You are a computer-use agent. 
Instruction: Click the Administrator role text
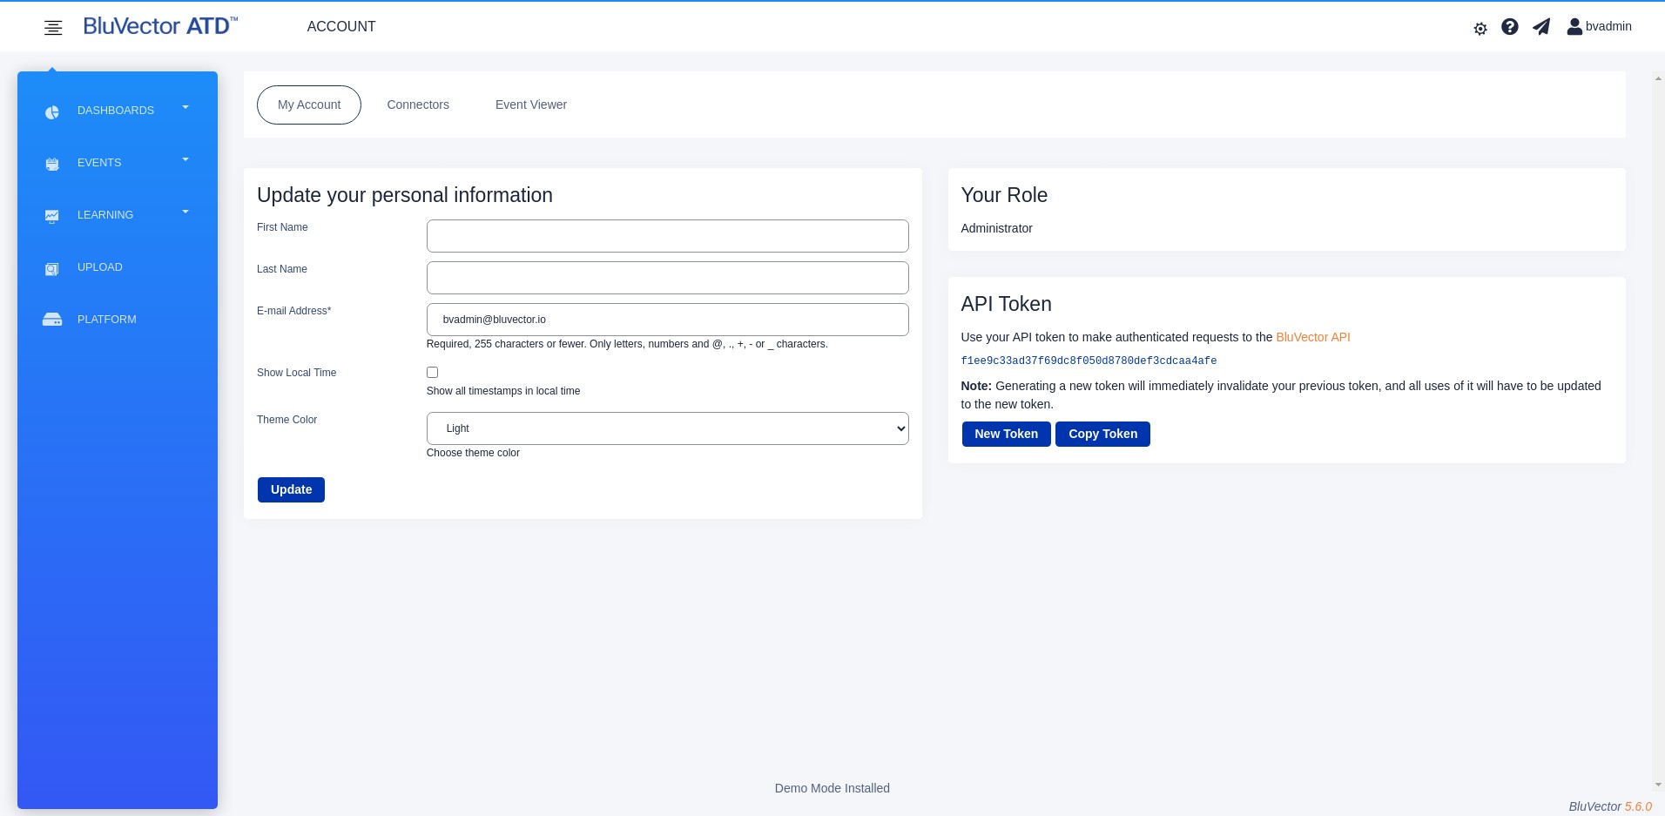pyautogui.click(x=996, y=228)
